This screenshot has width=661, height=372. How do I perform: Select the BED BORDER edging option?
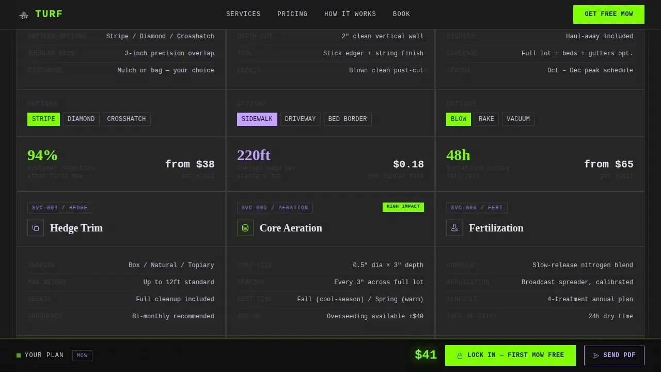(x=348, y=119)
